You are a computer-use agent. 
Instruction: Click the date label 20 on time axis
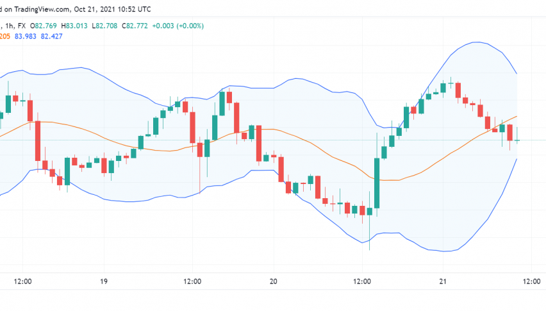coord(274,282)
